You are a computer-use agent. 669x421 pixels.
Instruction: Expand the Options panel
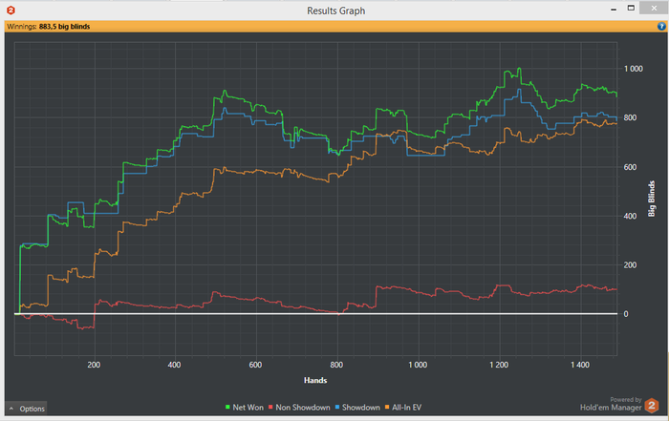27,409
